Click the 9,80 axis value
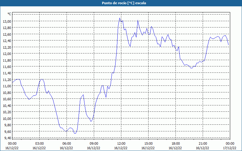This screenshot has height=151, width=242. [8, 125]
